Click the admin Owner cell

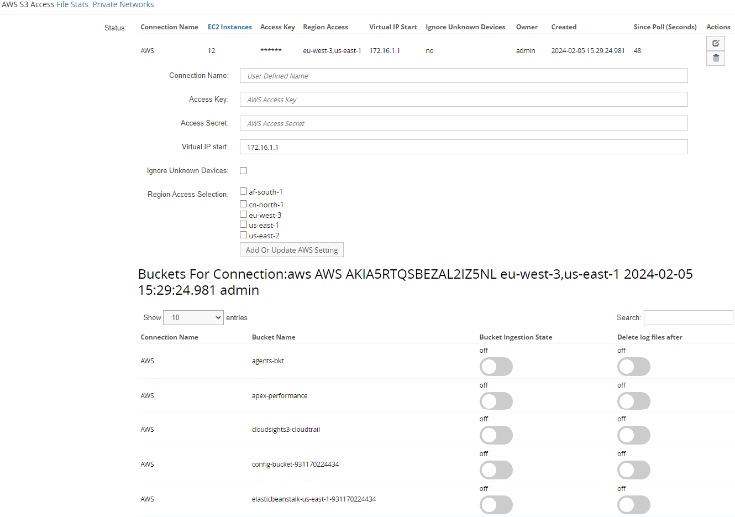tap(526, 50)
